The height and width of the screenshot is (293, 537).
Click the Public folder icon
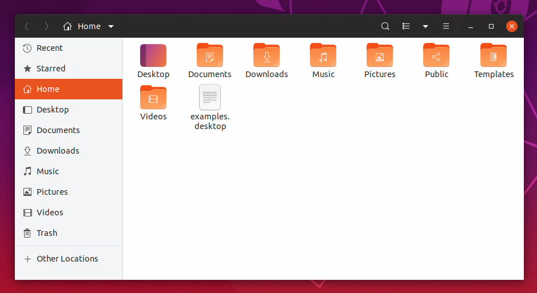coord(436,56)
